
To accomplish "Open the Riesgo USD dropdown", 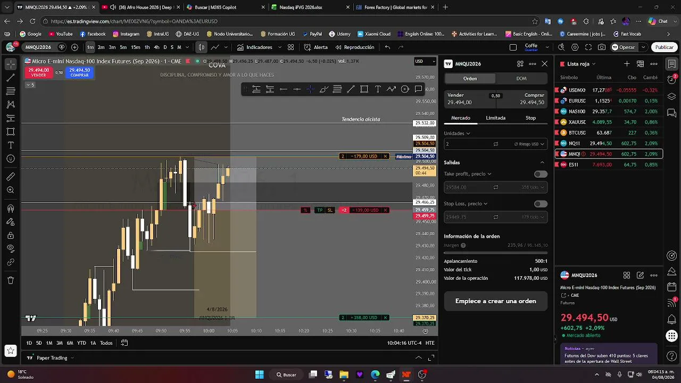I will pos(530,144).
